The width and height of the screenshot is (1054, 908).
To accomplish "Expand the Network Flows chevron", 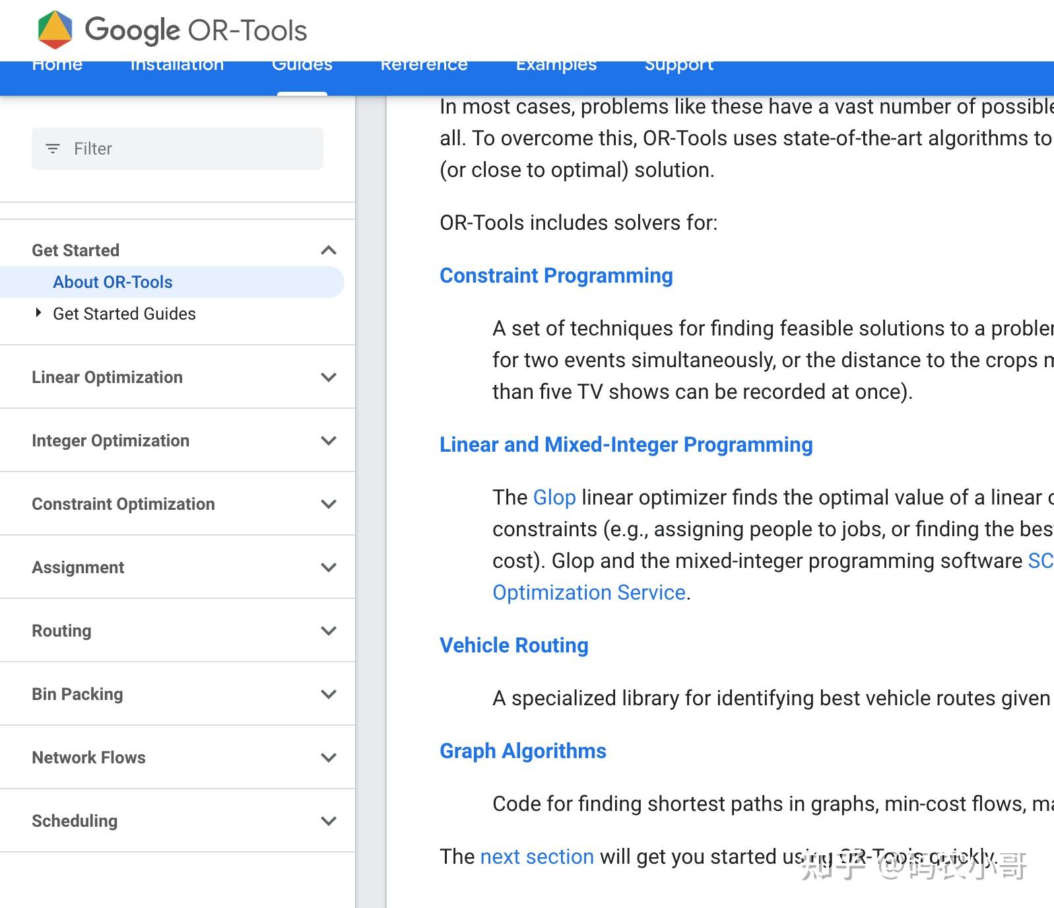I will tap(328, 757).
